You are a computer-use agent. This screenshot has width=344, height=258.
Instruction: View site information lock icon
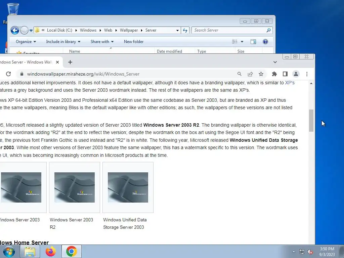point(22,74)
